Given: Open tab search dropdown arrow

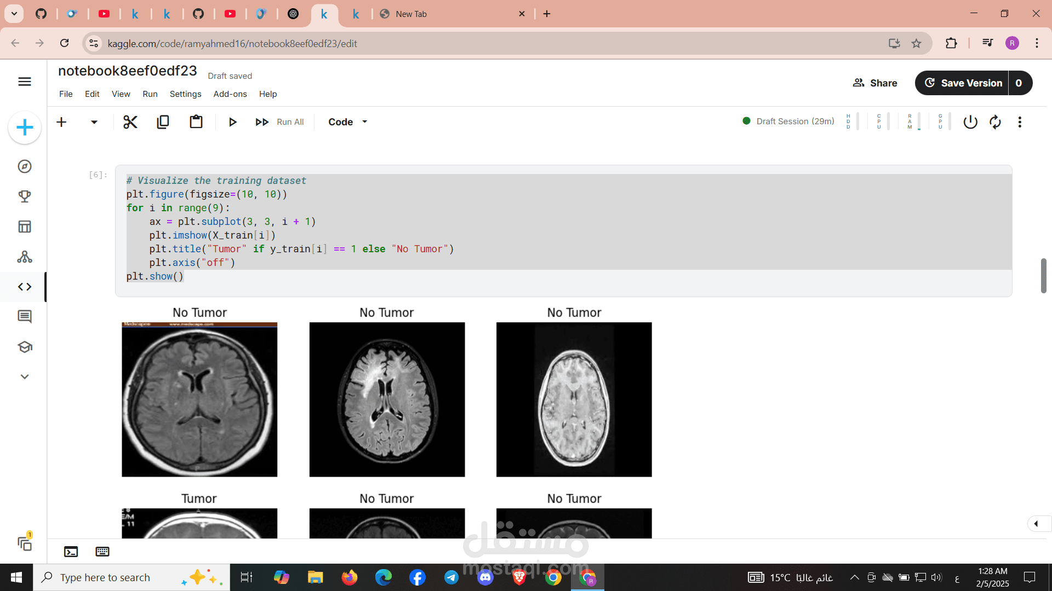Looking at the screenshot, I should click(14, 14).
